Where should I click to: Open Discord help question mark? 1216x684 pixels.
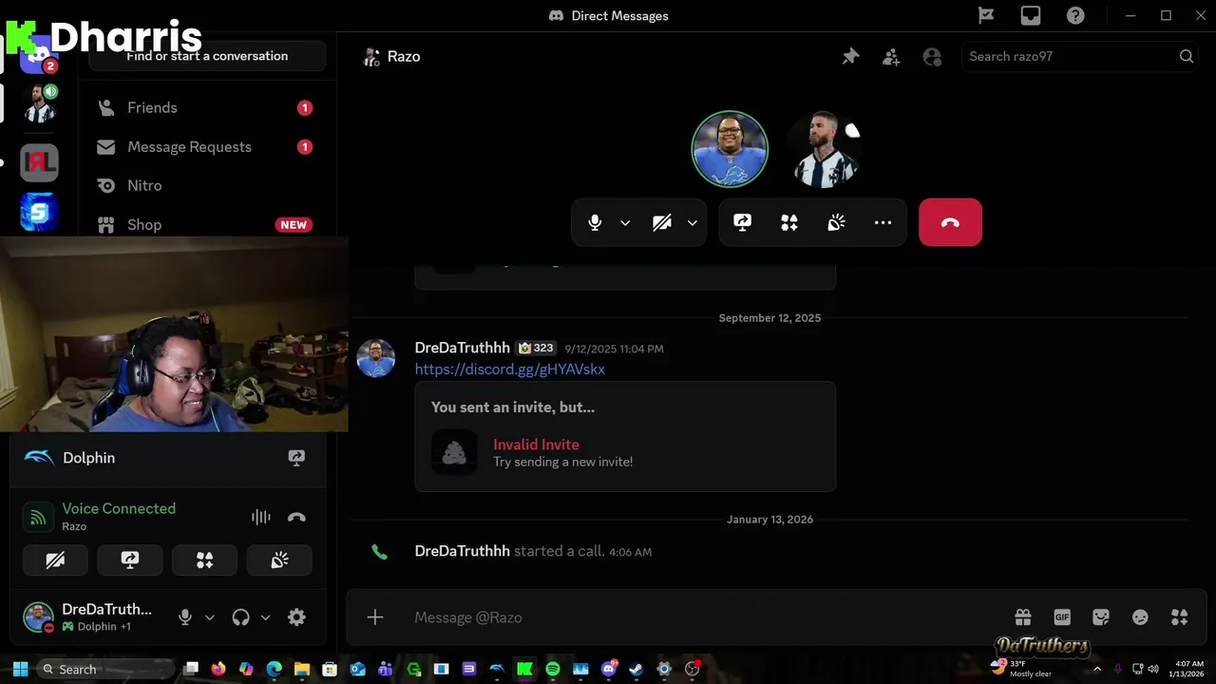pos(1075,15)
